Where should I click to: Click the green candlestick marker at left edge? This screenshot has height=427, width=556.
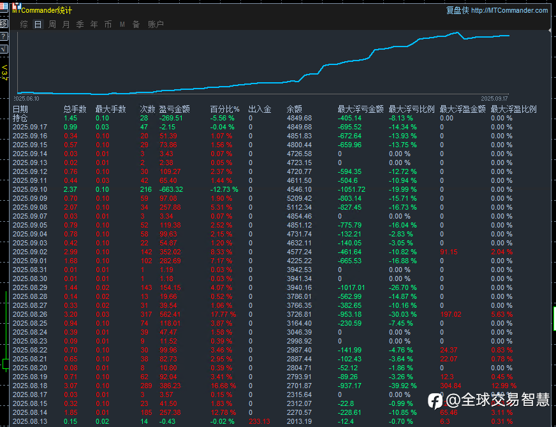click(5, 364)
